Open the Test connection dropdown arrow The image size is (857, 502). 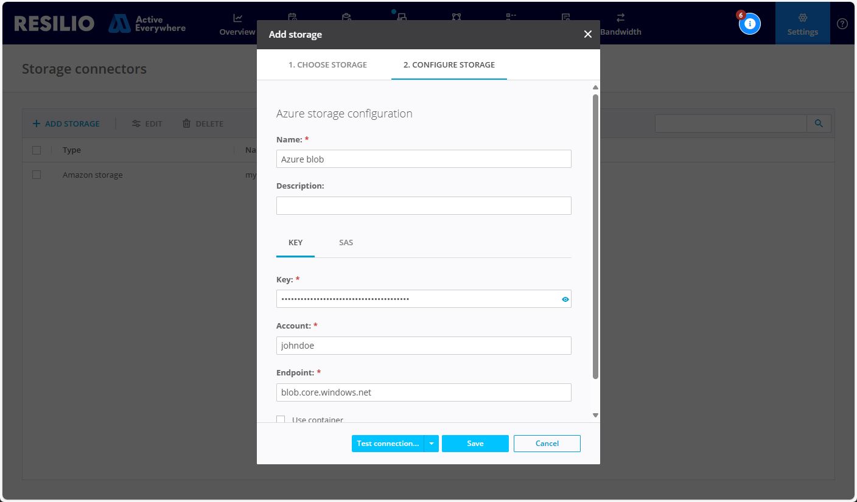[432, 443]
